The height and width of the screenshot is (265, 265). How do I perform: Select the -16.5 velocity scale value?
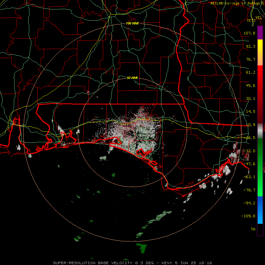coord(251,138)
